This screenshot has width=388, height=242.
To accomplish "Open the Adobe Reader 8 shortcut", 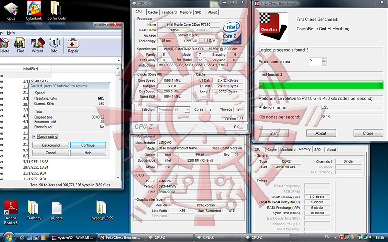I will click(11, 212).
